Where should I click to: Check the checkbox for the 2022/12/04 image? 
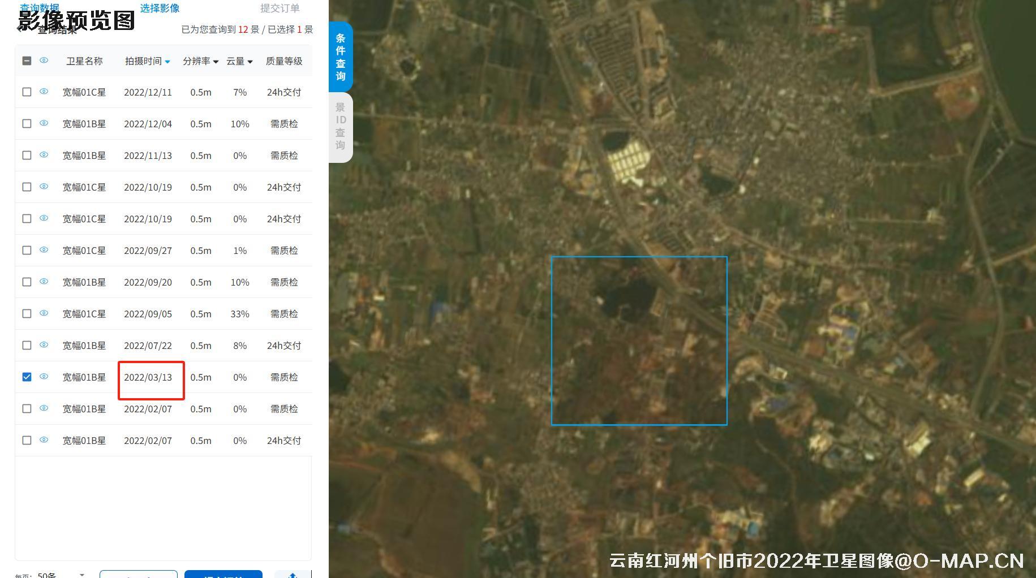coord(26,123)
